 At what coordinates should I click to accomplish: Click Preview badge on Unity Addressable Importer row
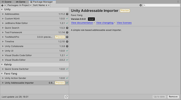tap(60, 83)
